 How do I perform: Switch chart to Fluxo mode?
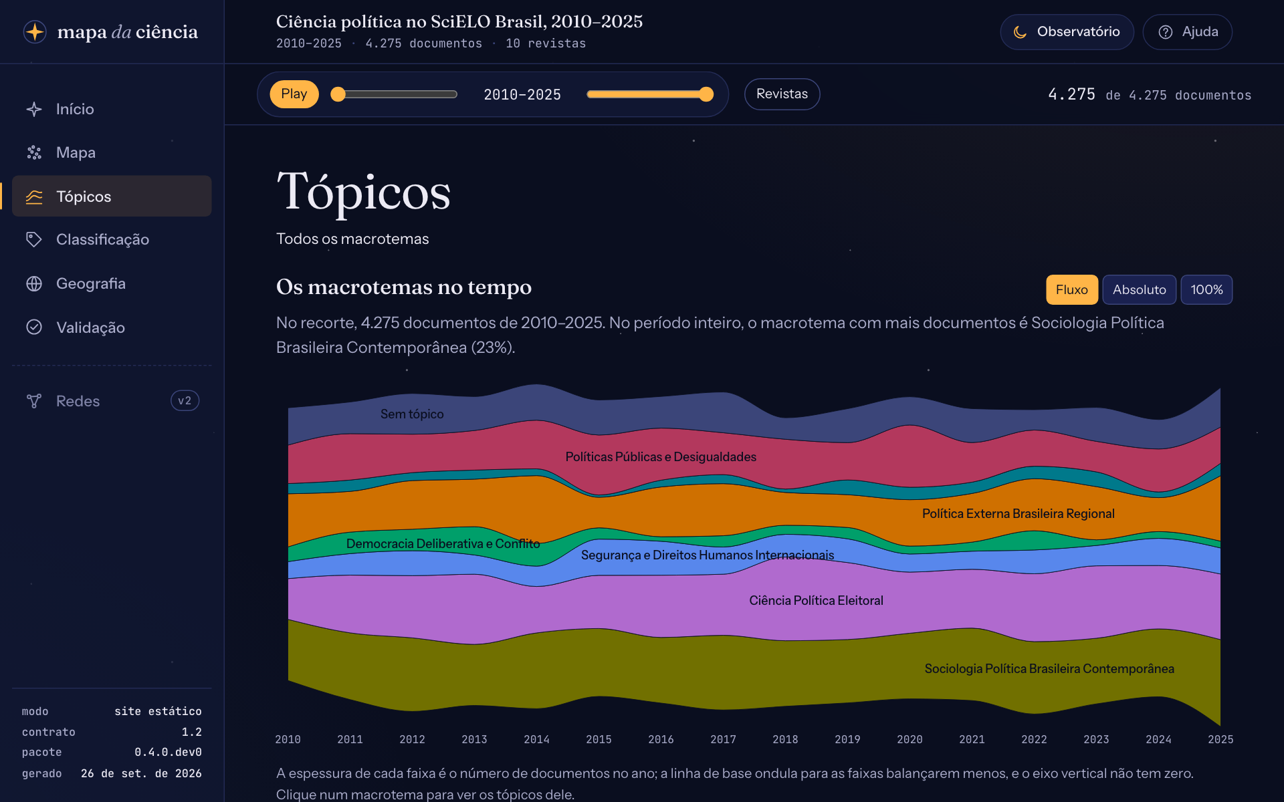[x=1072, y=289]
